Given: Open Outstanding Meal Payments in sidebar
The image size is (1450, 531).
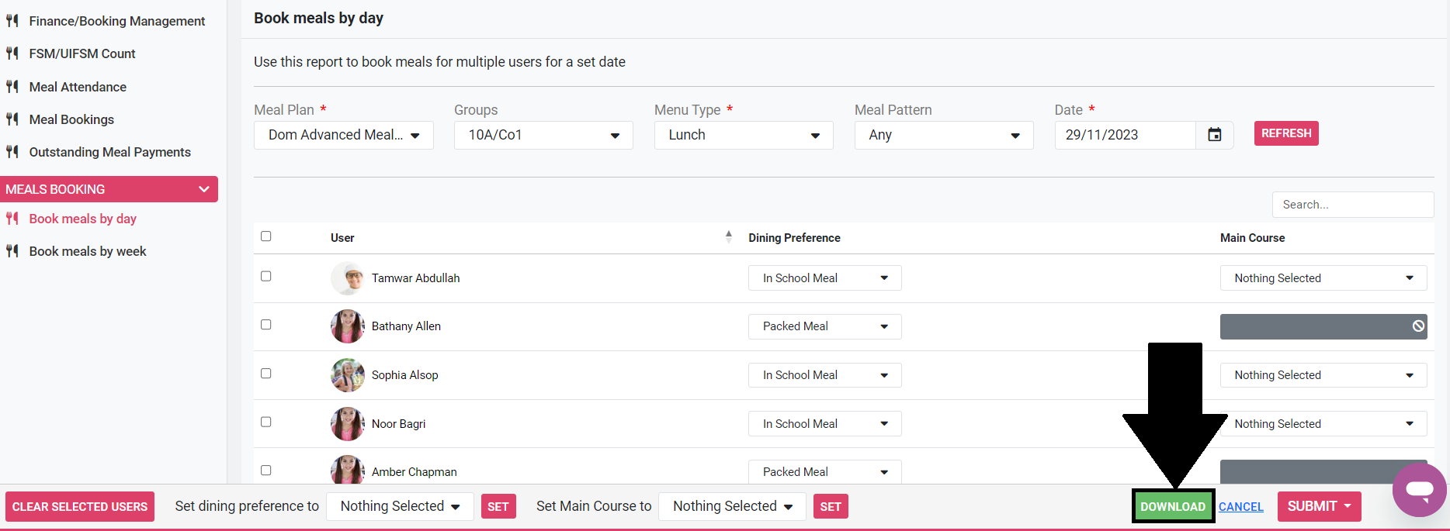Looking at the screenshot, I should click(x=109, y=152).
